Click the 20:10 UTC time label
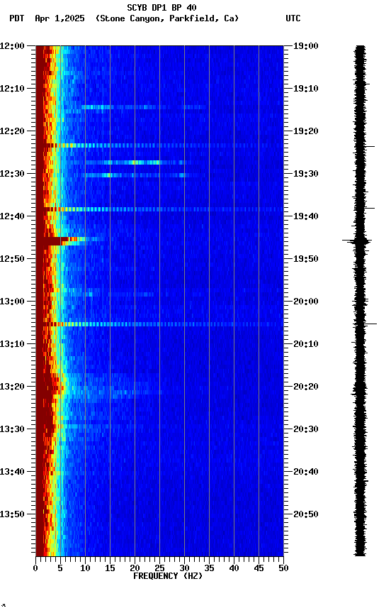This screenshot has width=391, height=613. (x=306, y=344)
